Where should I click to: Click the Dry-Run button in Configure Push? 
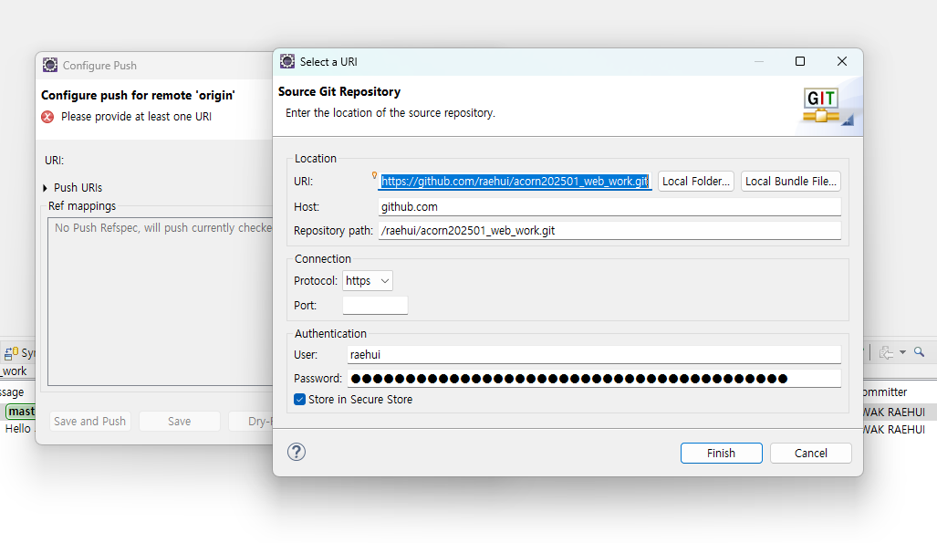click(x=251, y=422)
